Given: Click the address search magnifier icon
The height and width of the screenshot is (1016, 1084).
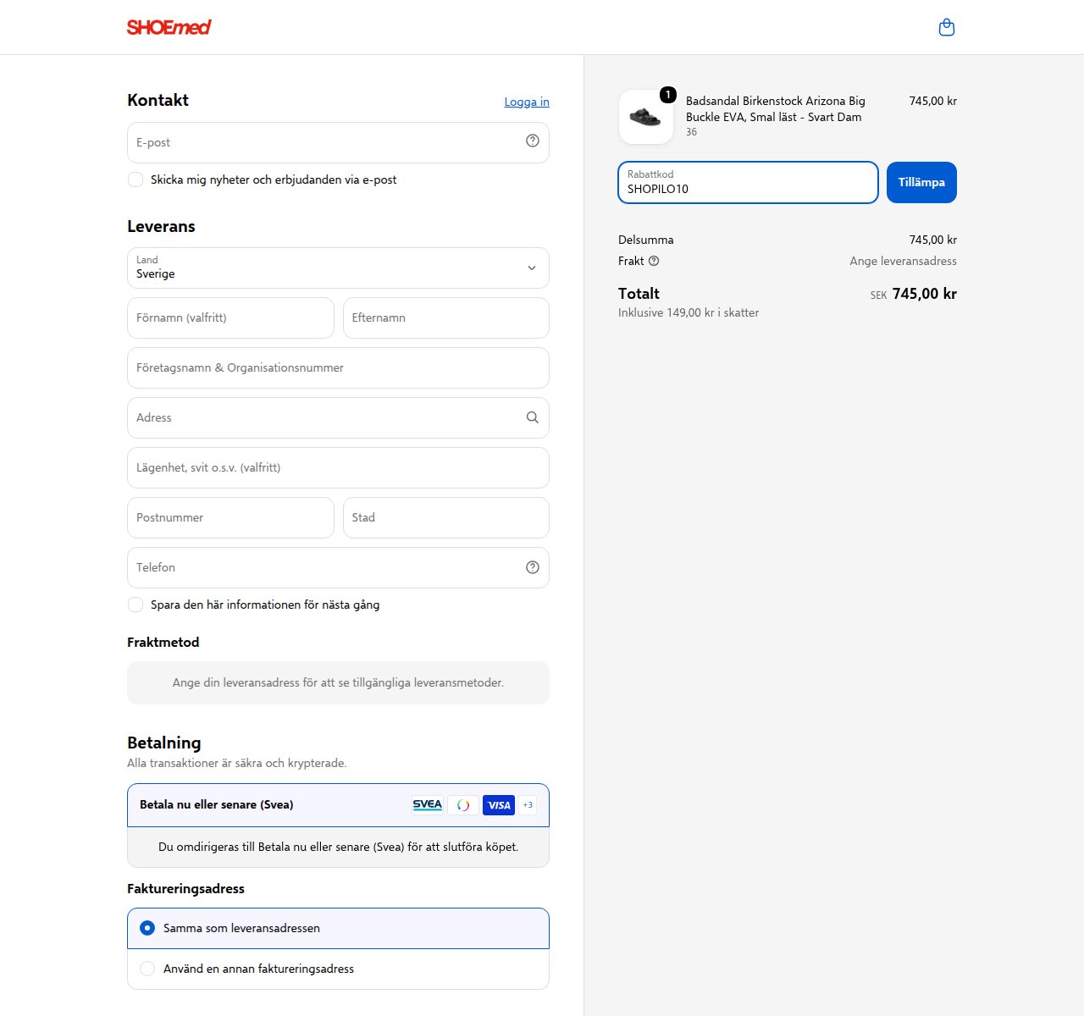Looking at the screenshot, I should [532, 417].
